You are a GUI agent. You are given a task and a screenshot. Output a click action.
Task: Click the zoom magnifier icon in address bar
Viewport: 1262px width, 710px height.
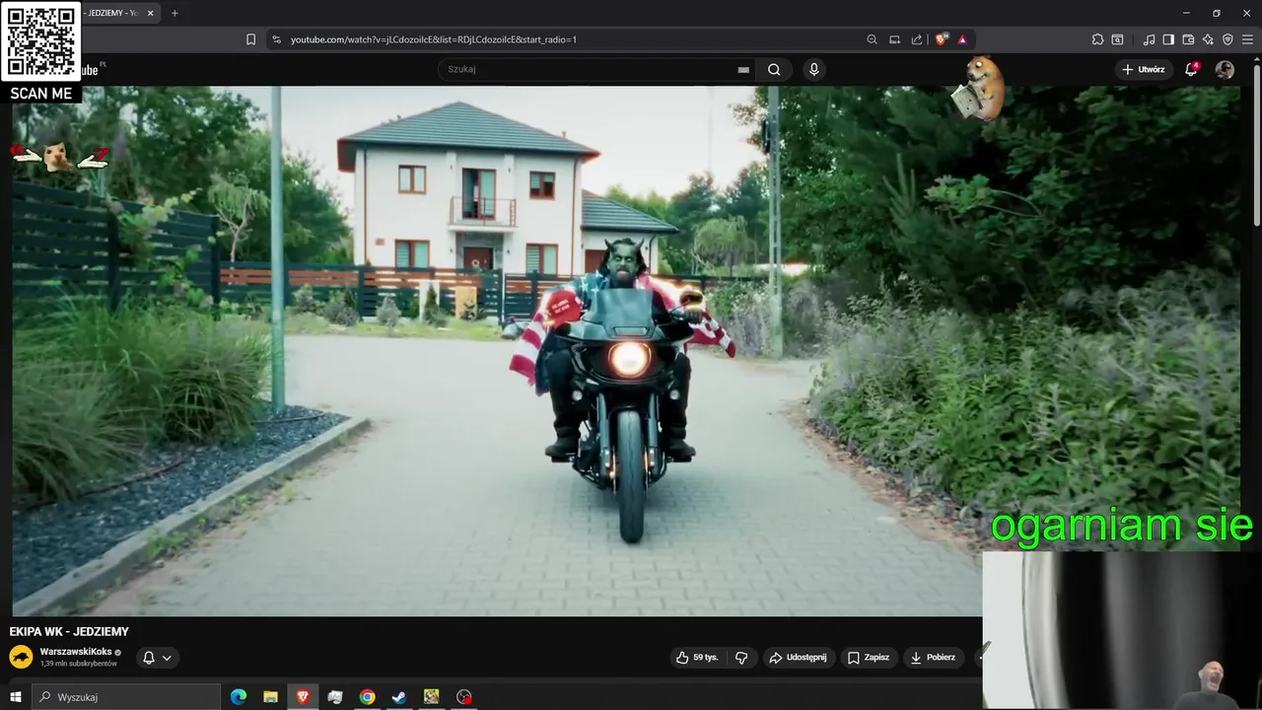pyautogui.click(x=872, y=39)
